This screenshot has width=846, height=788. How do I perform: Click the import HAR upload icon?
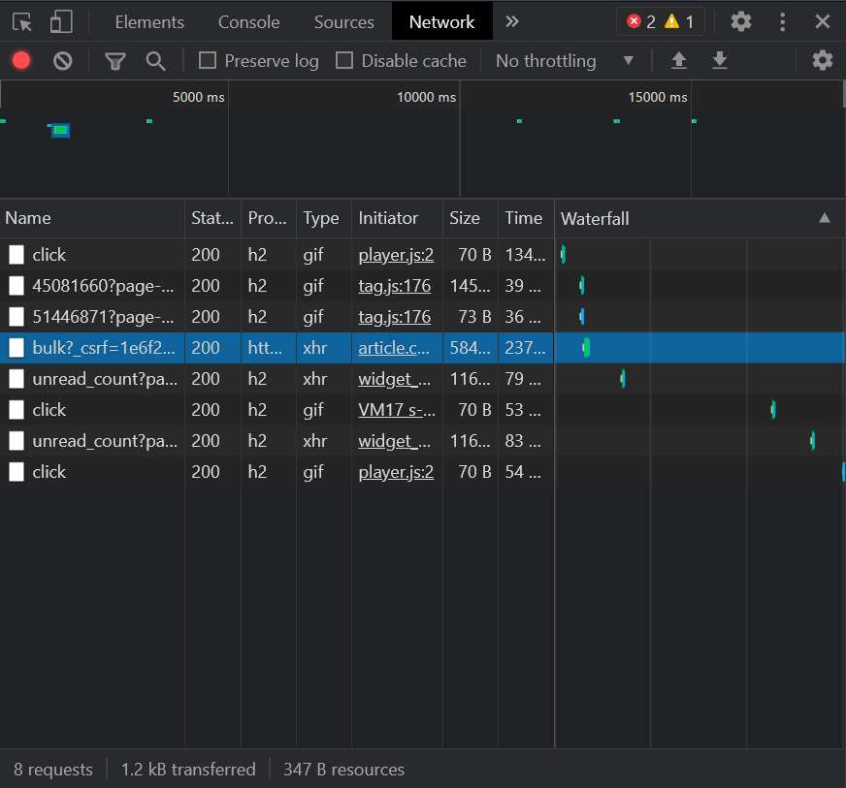point(679,61)
